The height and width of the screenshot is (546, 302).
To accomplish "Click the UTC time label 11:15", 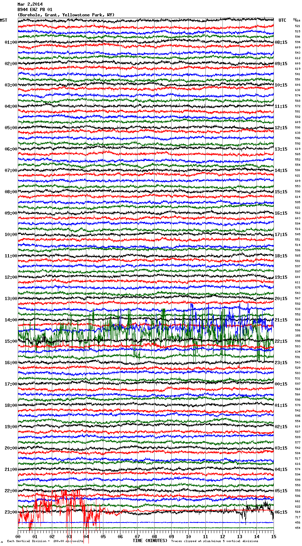I will [x=281, y=106].
